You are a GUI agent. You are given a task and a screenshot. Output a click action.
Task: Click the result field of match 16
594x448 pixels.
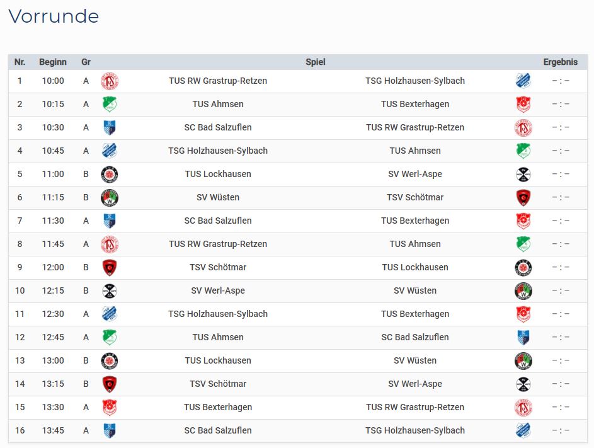560,430
